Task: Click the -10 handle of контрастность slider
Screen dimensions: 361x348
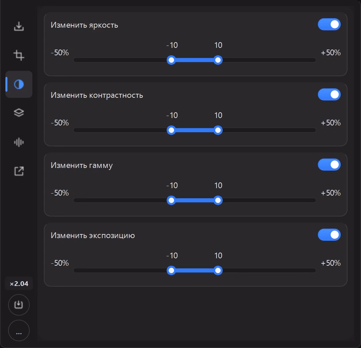Action: 171,130
